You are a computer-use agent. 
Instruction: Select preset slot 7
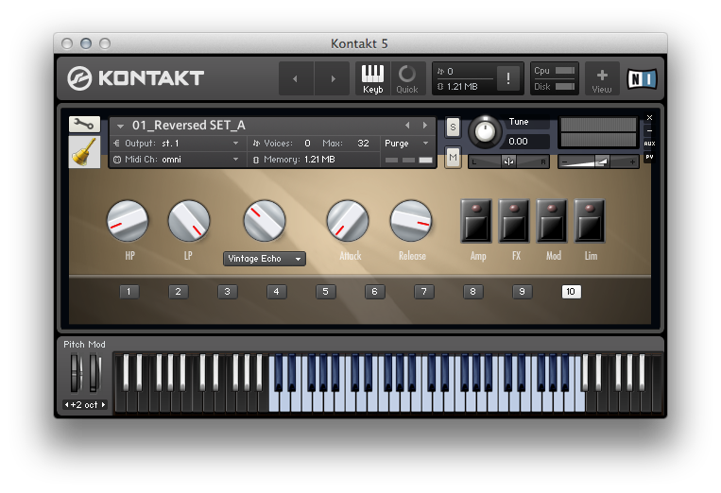click(424, 292)
